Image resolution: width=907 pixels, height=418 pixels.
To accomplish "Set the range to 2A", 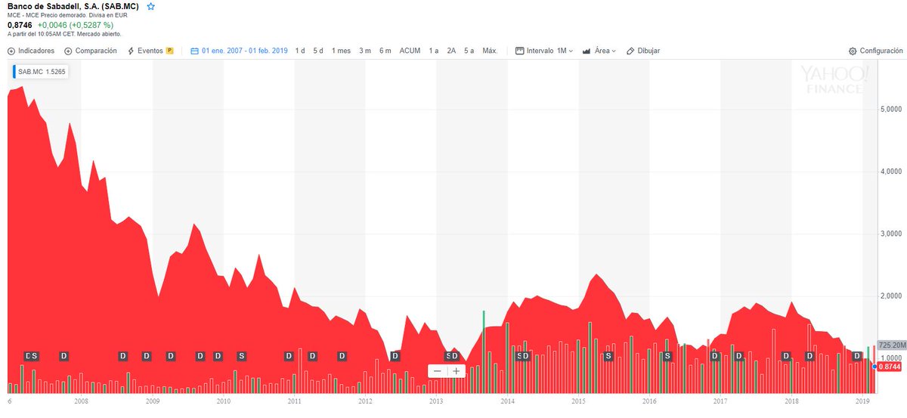I will coord(451,51).
